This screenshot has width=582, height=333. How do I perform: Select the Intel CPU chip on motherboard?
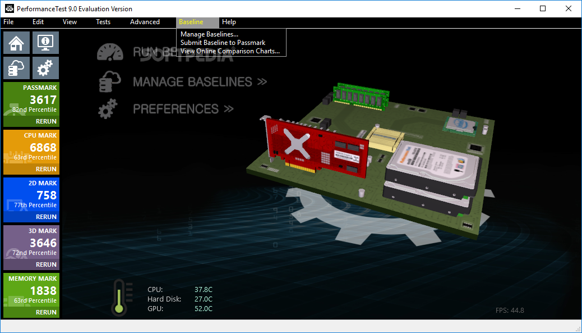(x=461, y=125)
